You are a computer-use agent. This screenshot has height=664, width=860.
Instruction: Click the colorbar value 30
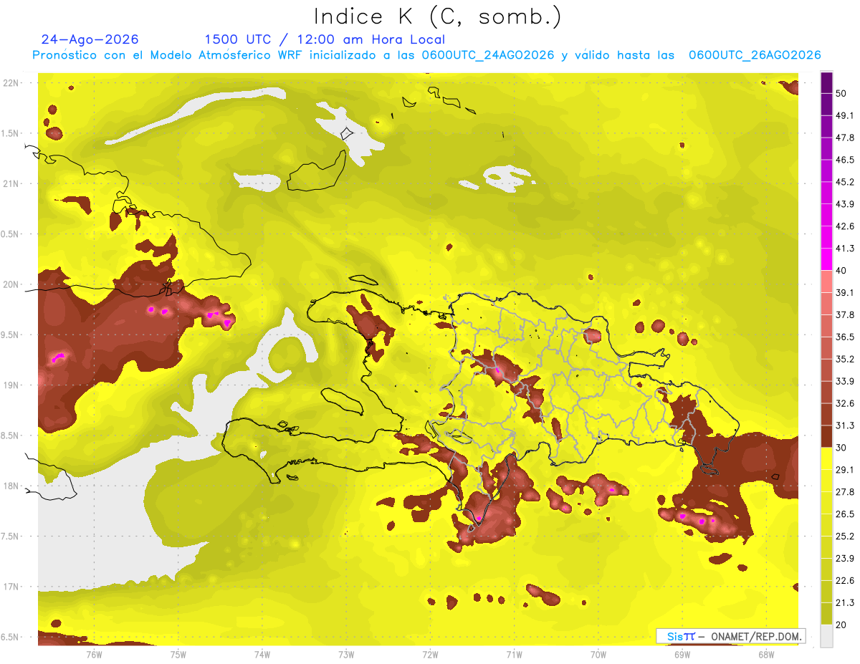[842, 448]
